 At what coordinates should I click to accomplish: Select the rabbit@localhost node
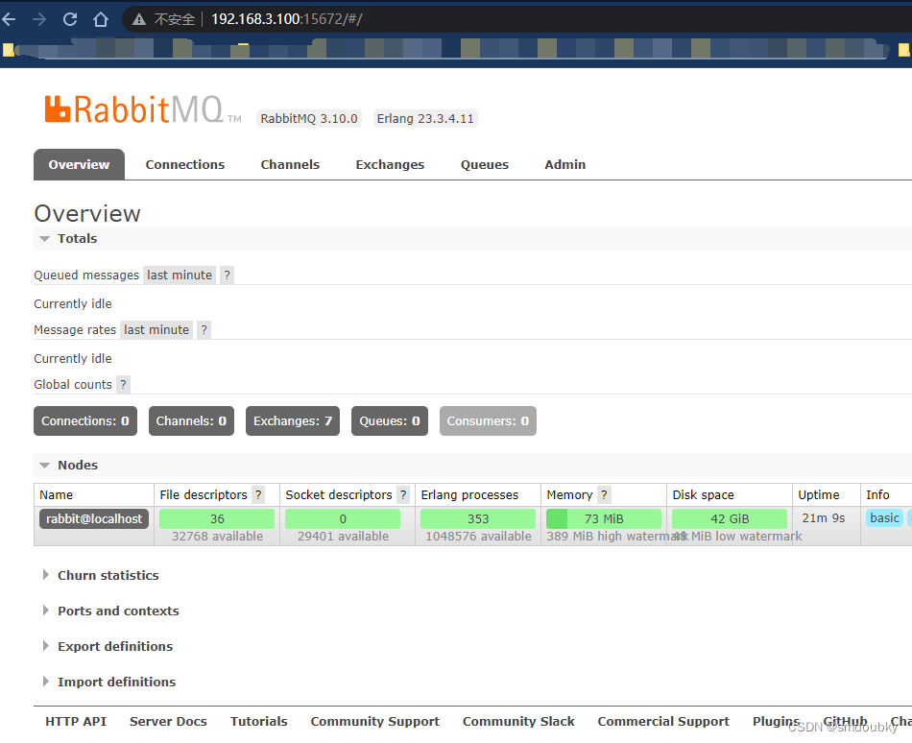coord(93,517)
